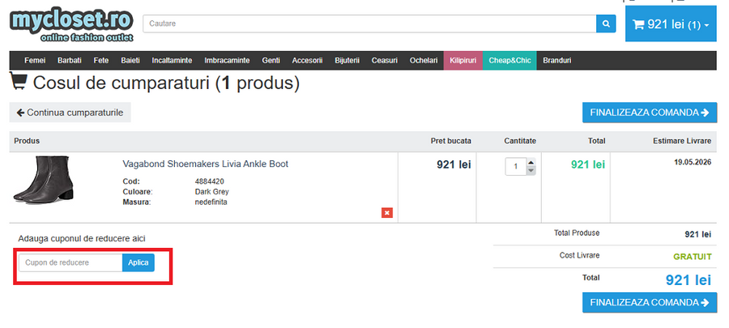
Task: Click the search magnifier button
Action: click(606, 23)
